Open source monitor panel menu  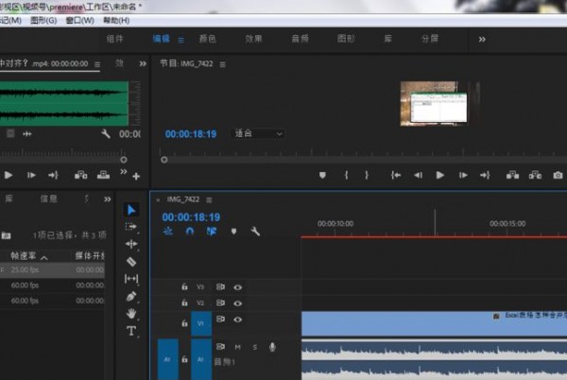[x=97, y=64]
